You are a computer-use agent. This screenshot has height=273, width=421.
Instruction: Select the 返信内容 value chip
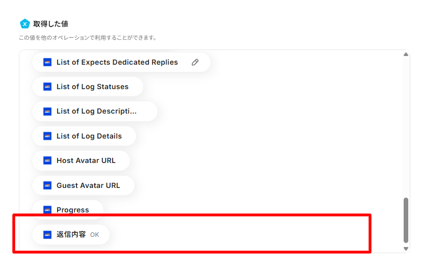coord(71,235)
